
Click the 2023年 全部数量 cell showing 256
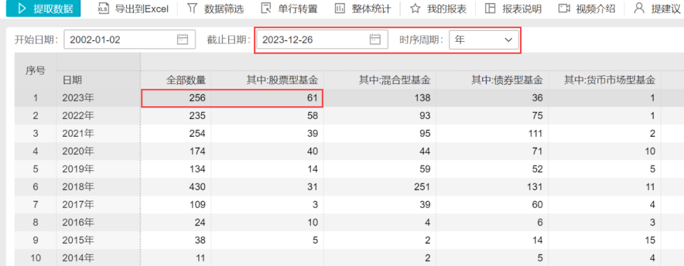pos(176,98)
